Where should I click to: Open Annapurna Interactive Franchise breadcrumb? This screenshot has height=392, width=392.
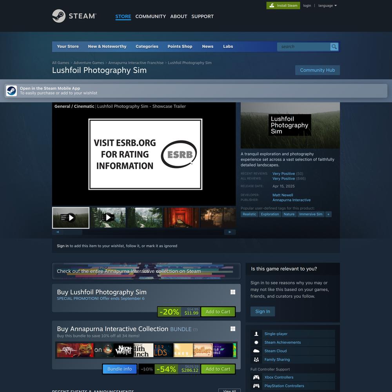136,63
